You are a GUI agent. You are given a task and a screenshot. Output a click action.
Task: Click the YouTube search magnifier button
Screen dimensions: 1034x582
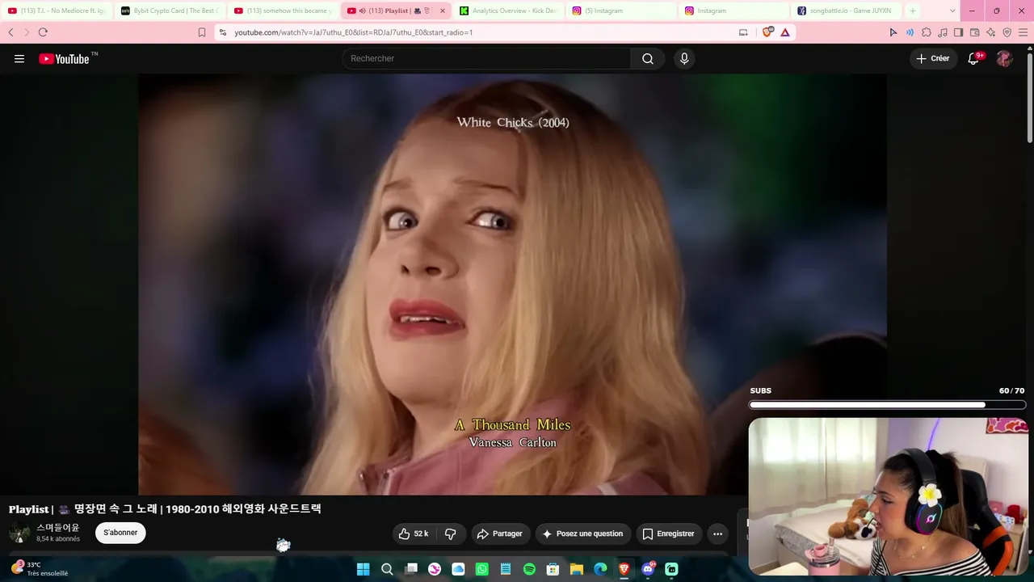[x=648, y=58]
